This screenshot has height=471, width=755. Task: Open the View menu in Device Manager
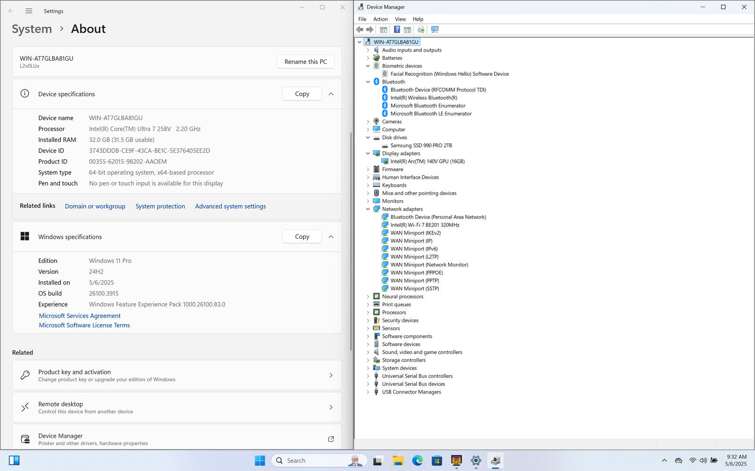pyautogui.click(x=400, y=19)
